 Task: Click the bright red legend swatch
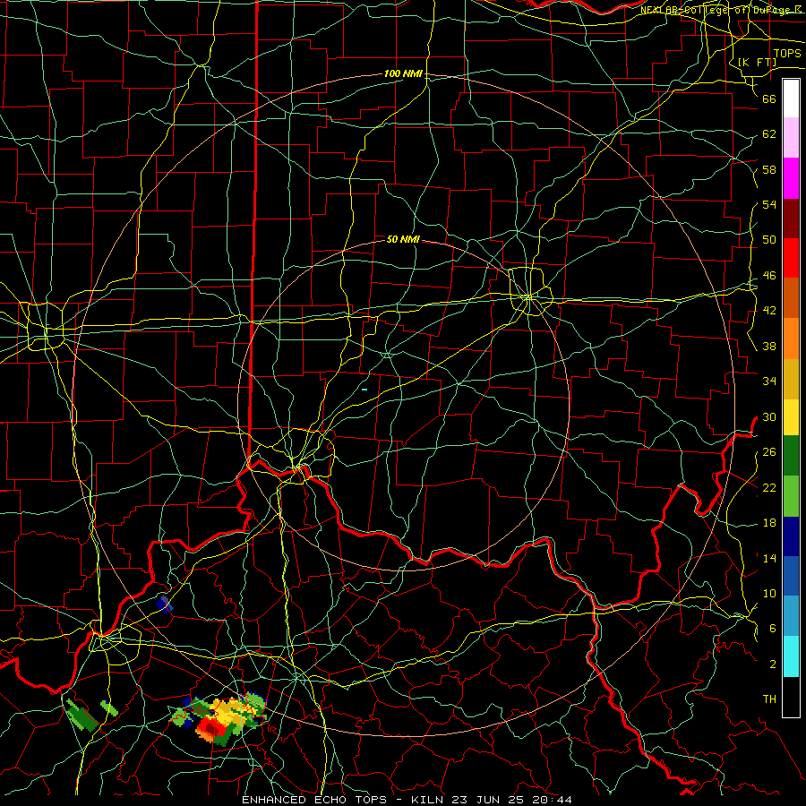[x=791, y=258]
